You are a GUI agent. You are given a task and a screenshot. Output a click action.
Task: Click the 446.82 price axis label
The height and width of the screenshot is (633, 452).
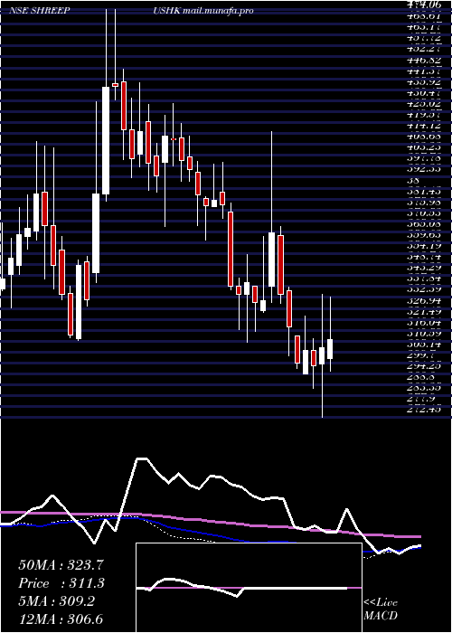(x=424, y=60)
